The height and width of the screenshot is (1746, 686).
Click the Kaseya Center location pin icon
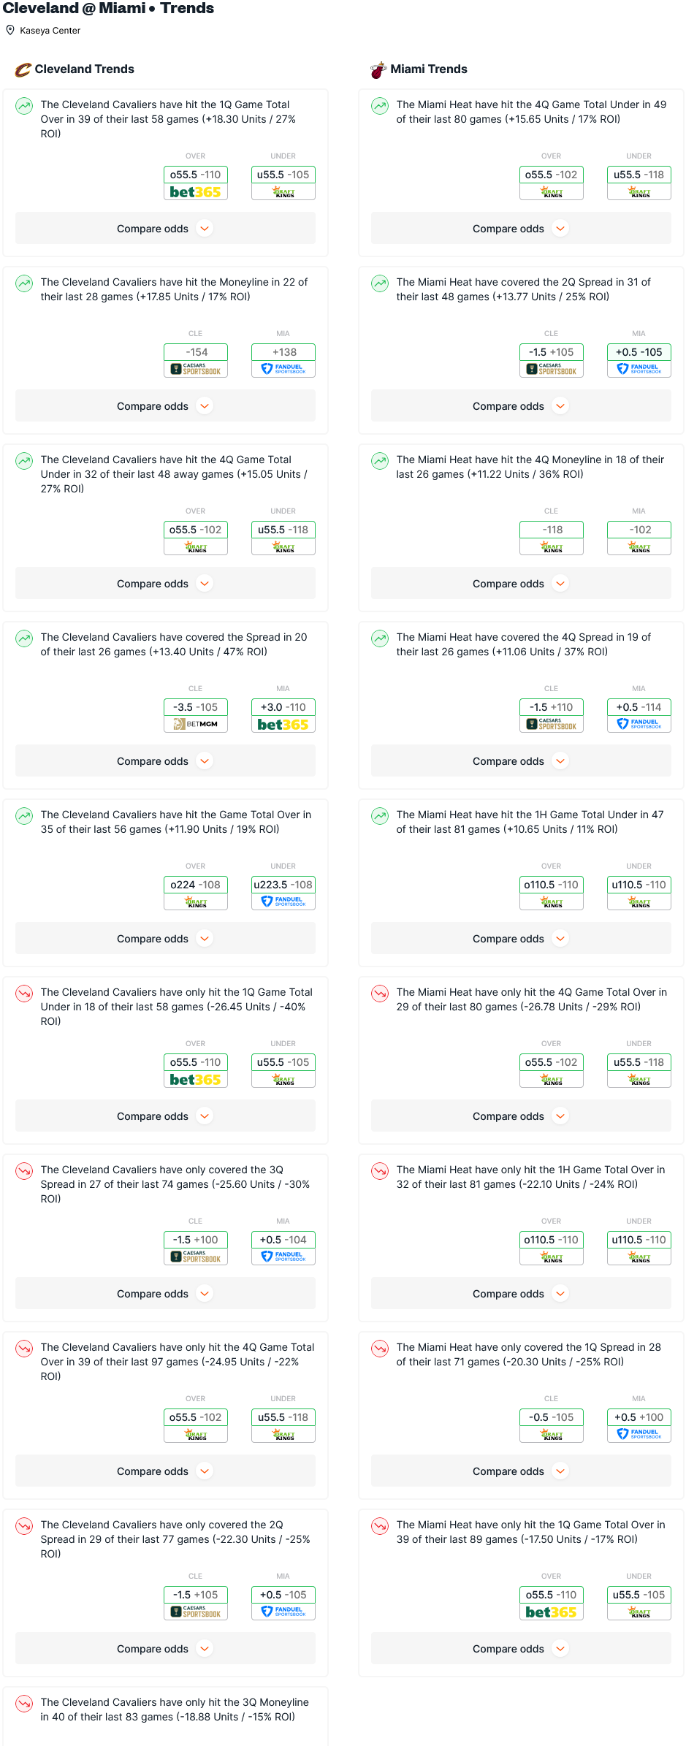coord(10,30)
